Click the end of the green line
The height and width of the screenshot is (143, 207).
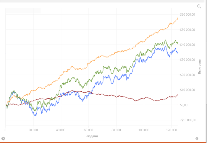pos(177,43)
